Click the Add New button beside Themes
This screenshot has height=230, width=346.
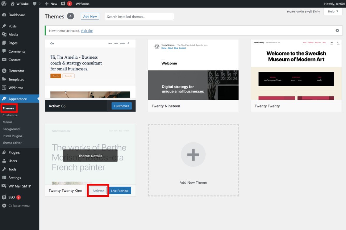[90, 16]
